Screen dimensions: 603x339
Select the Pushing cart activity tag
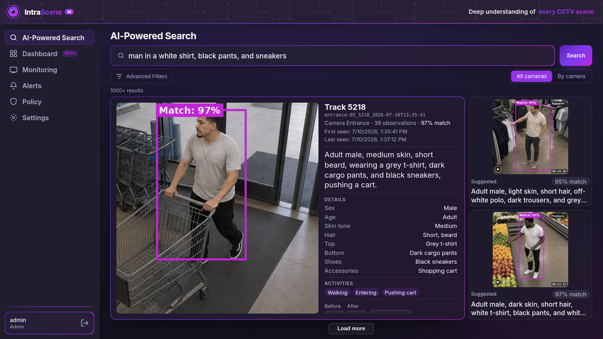tap(400, 293)
